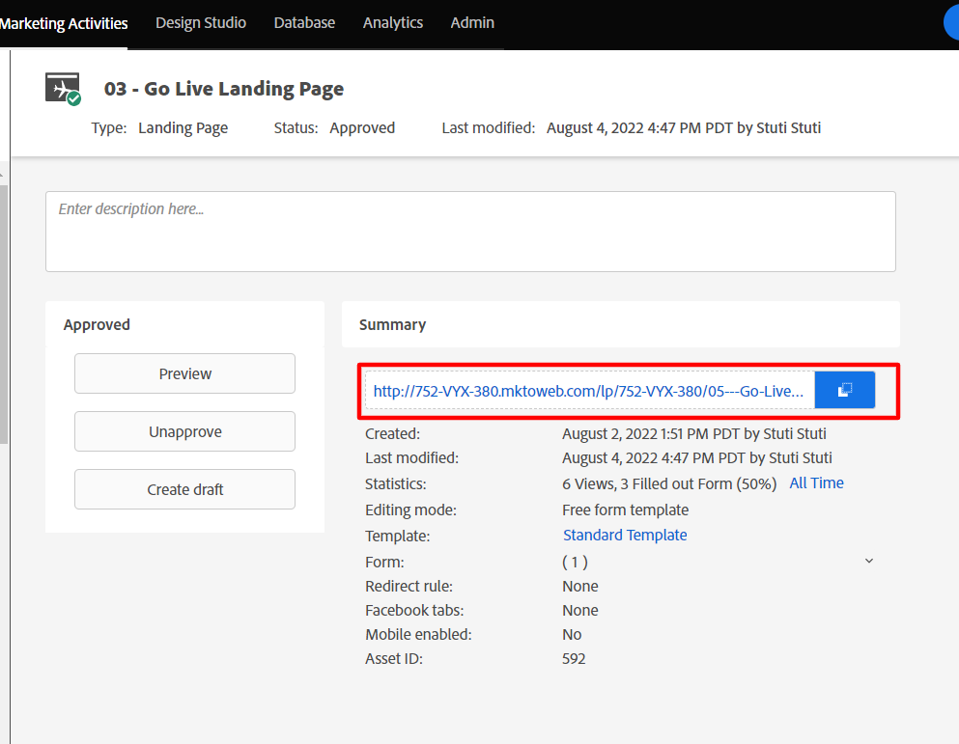
Task: Select the '6 Views, 3 Filled out Form (50%)' text
Action: (x=669, y=484)
